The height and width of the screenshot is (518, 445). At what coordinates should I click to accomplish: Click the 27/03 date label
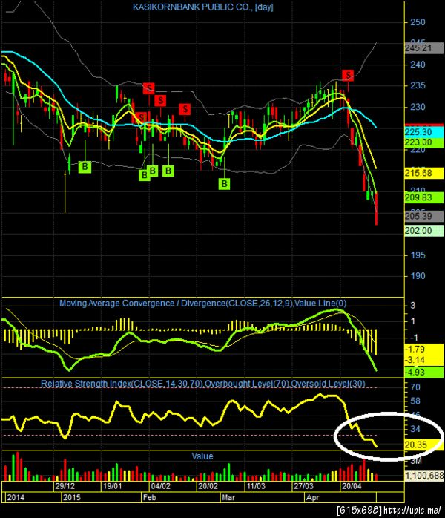click(x=303, y=486)
